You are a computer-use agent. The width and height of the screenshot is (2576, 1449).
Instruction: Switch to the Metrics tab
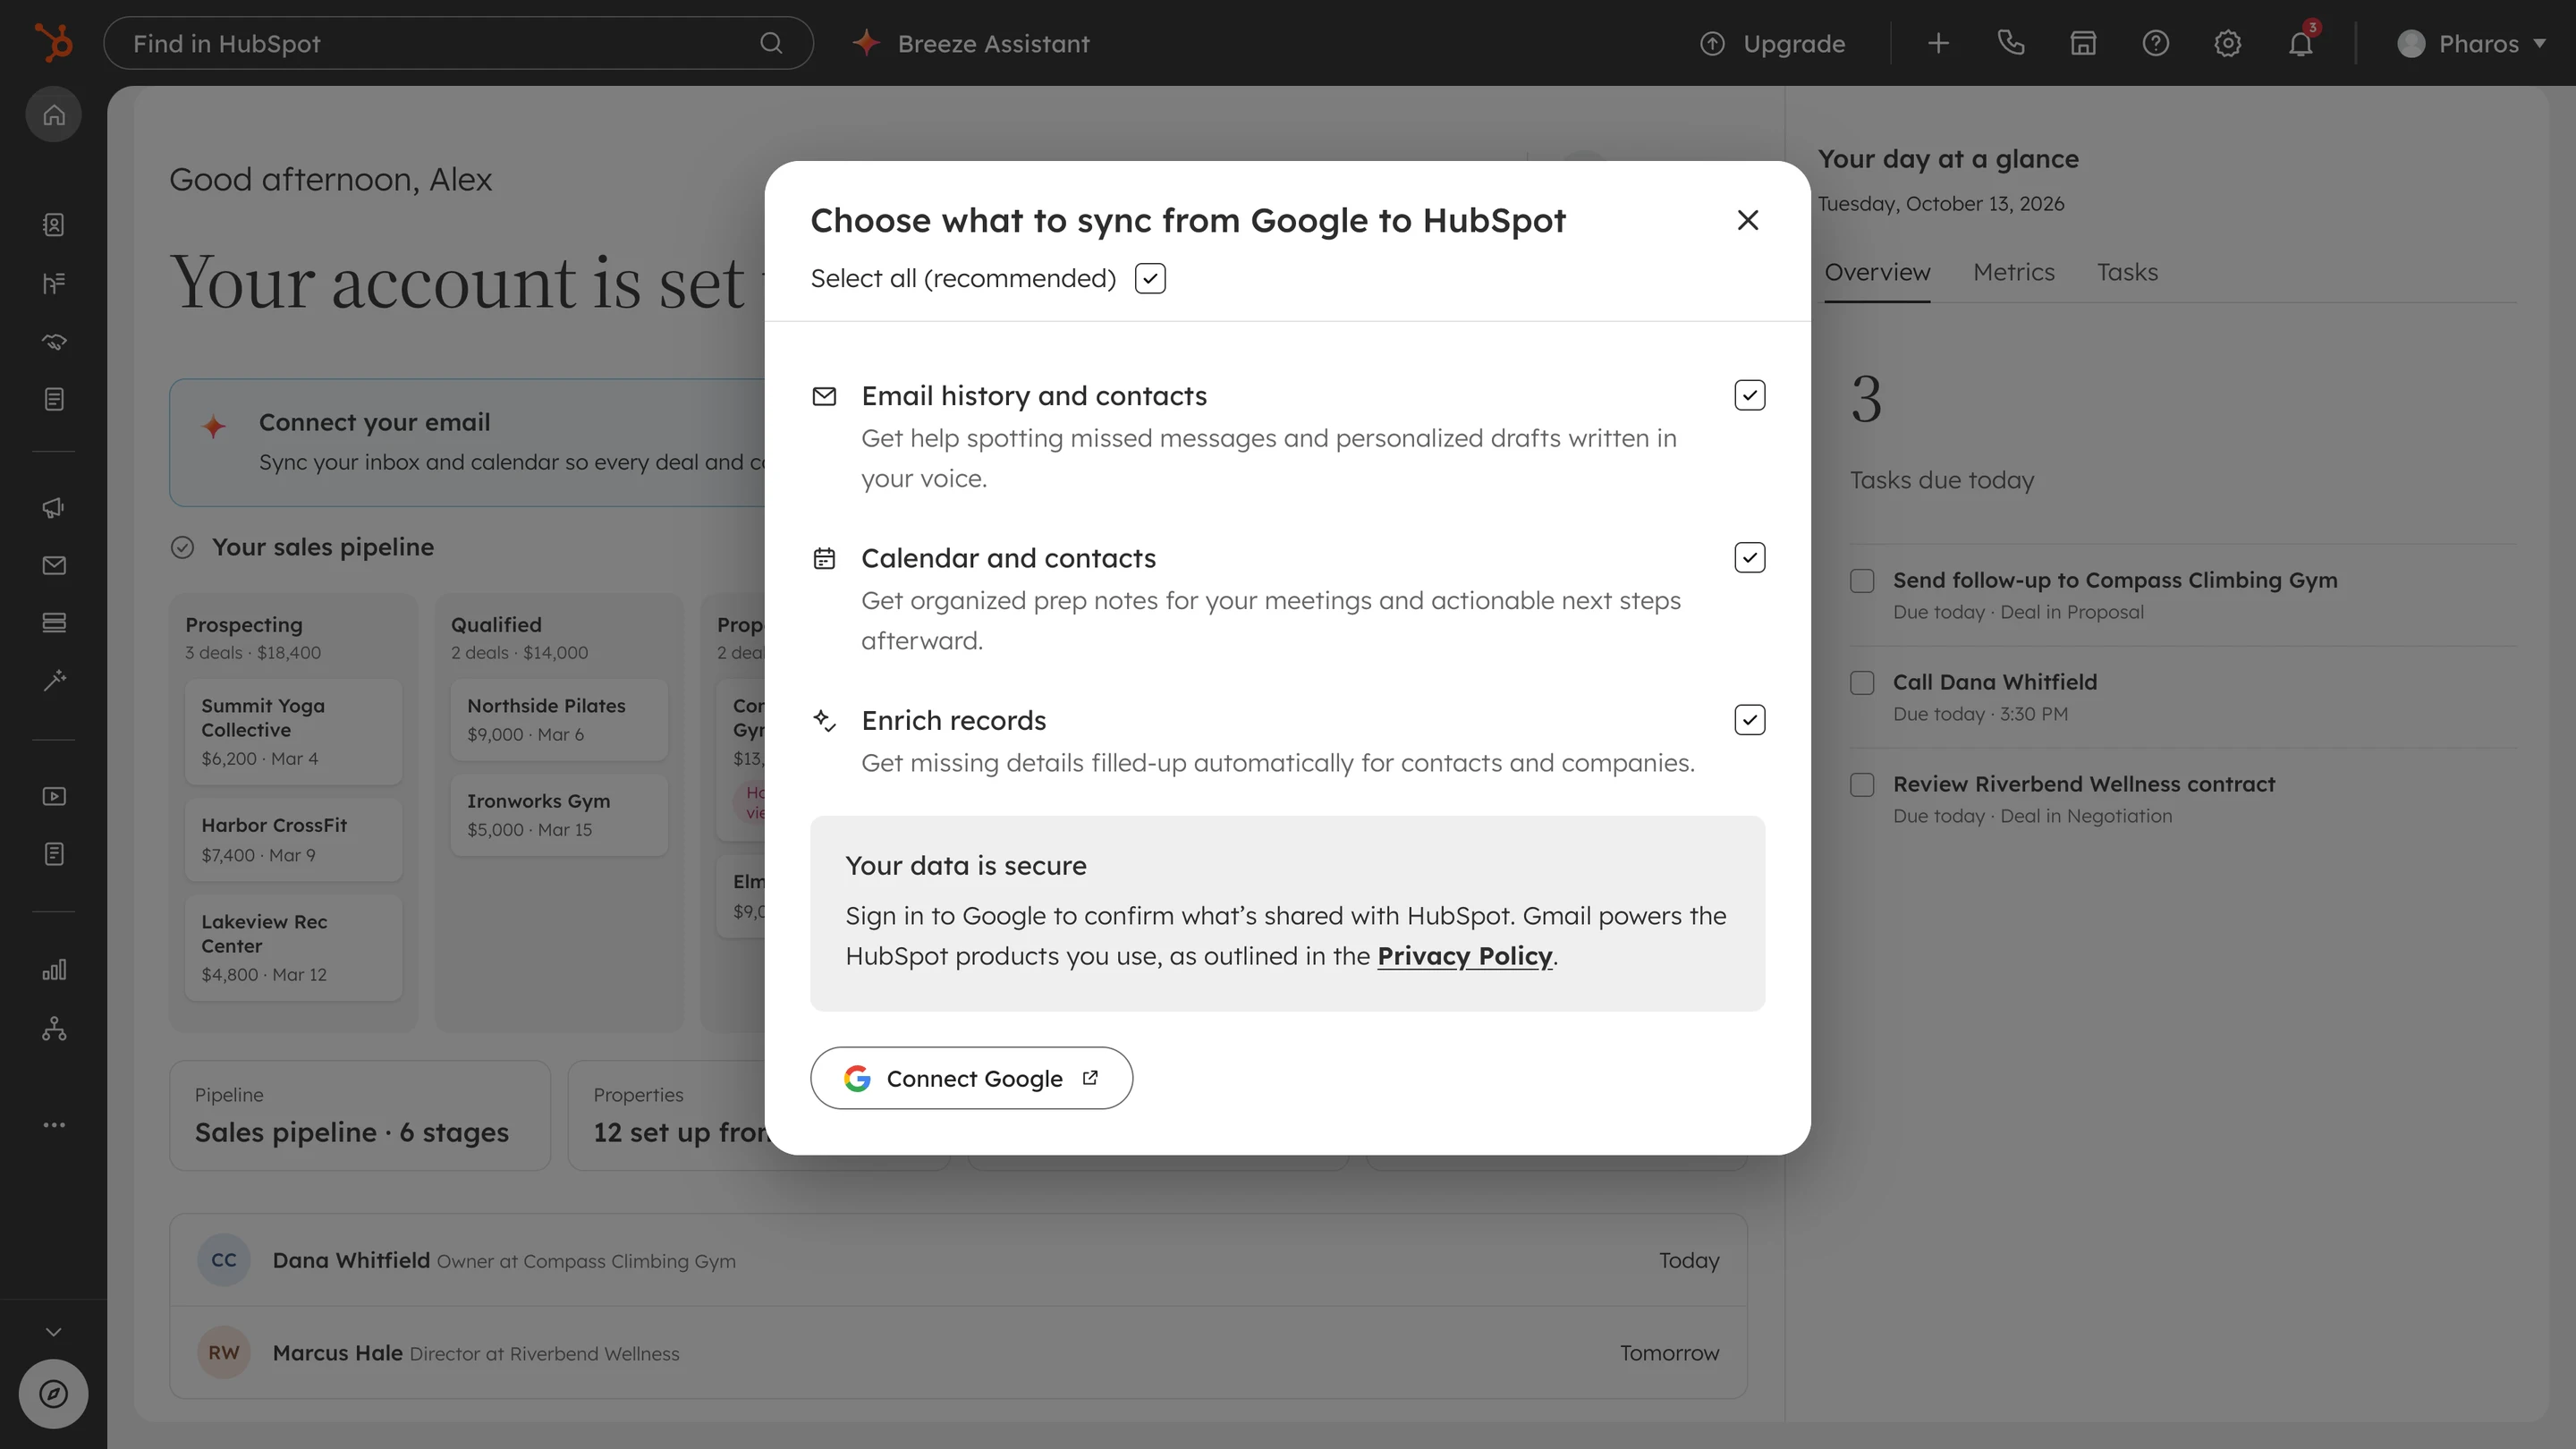click(x=2013, y=272)
